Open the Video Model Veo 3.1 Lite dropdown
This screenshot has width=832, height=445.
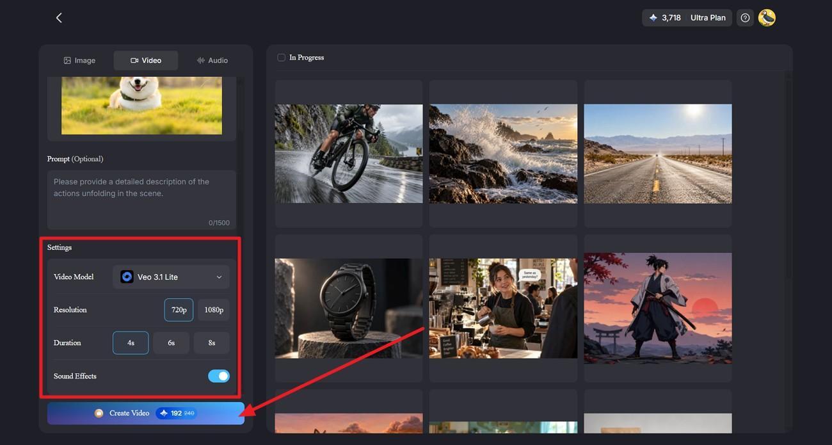[x=171, y=277]
